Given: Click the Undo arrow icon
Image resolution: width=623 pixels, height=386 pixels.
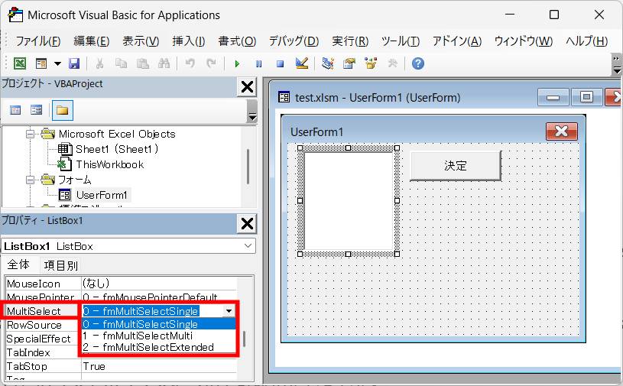Looking at the screenshot, I should click(x=190, y=63).
